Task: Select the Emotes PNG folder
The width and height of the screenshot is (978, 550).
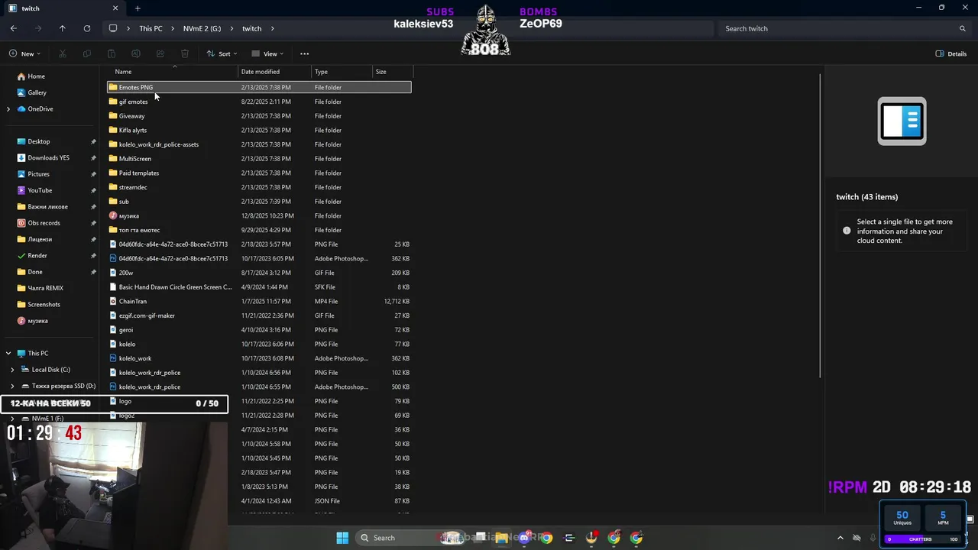Action: point(259,87)
